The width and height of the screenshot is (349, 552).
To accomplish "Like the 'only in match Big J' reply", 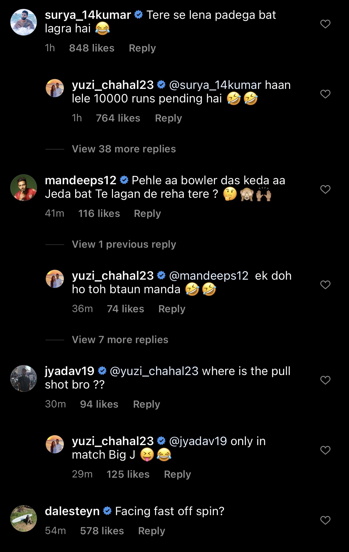I will (325, 450).
